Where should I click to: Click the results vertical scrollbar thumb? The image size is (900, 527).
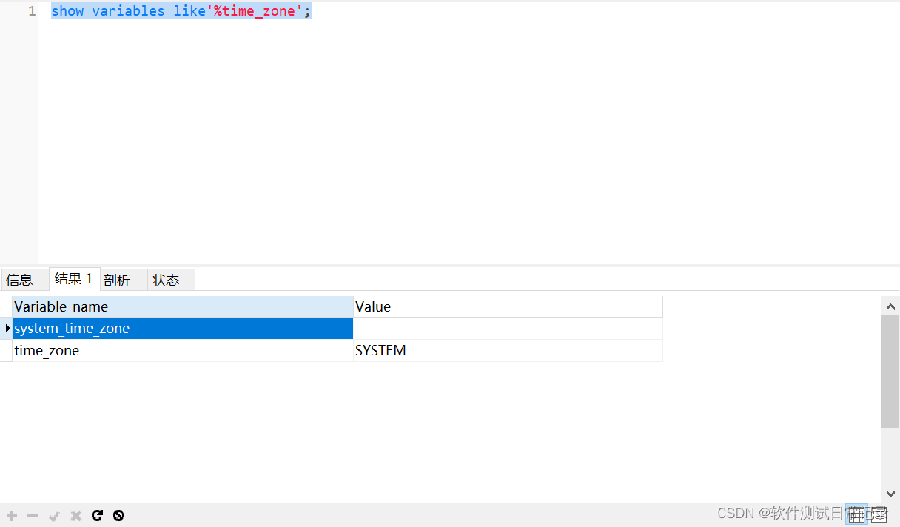click(890, 372)
